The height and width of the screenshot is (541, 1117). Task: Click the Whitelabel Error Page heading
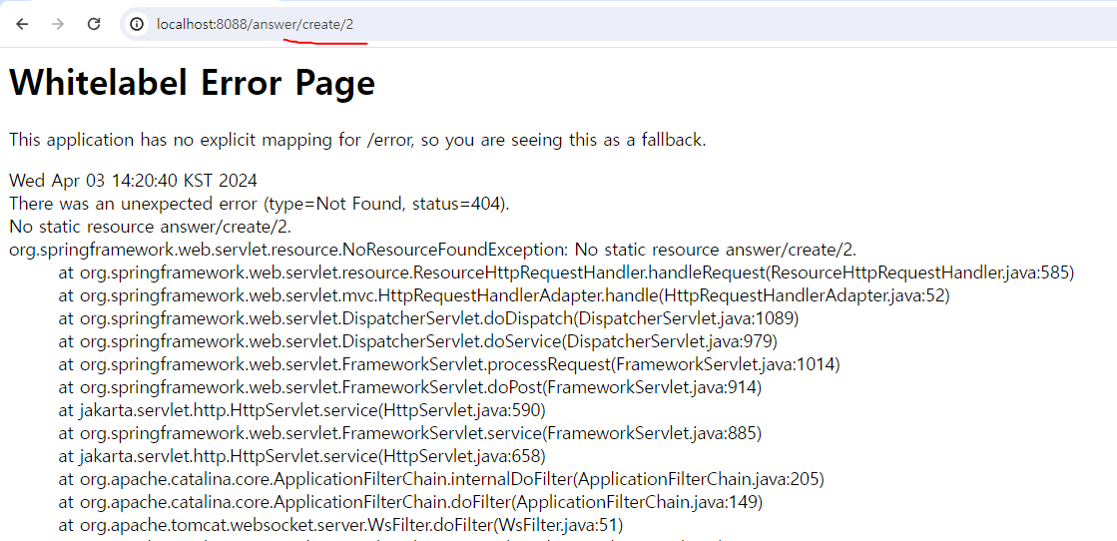[192, 83]
